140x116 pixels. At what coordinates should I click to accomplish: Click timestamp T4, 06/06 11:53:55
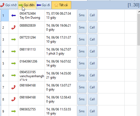(x=58, y=109)
